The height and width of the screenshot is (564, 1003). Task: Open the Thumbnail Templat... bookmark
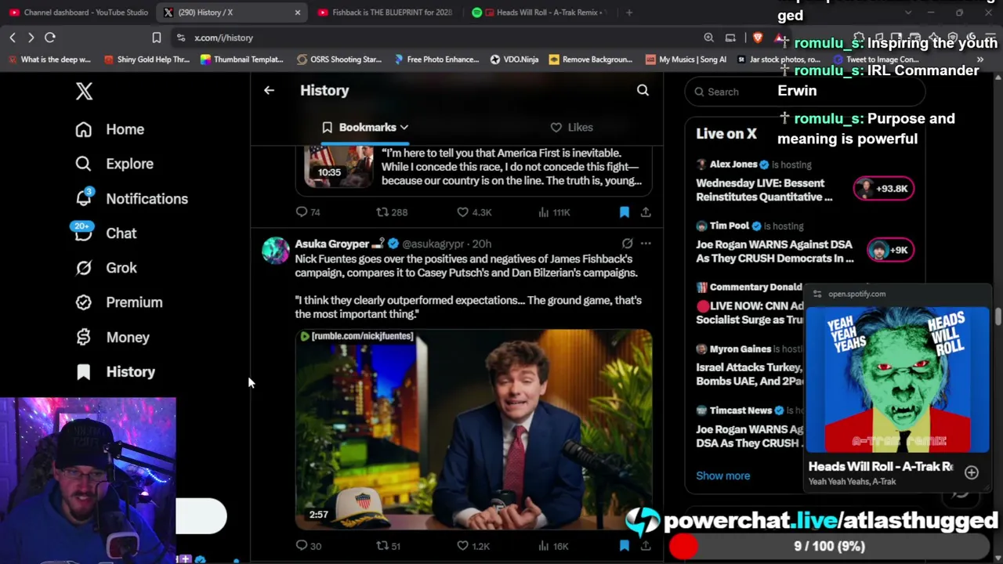pyautogui.click(x=241, y=60)
